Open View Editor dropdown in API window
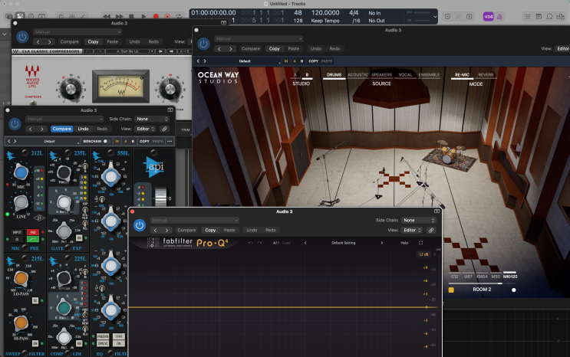The width and height of the screenshot is (570, 357). tap(146, 129)
